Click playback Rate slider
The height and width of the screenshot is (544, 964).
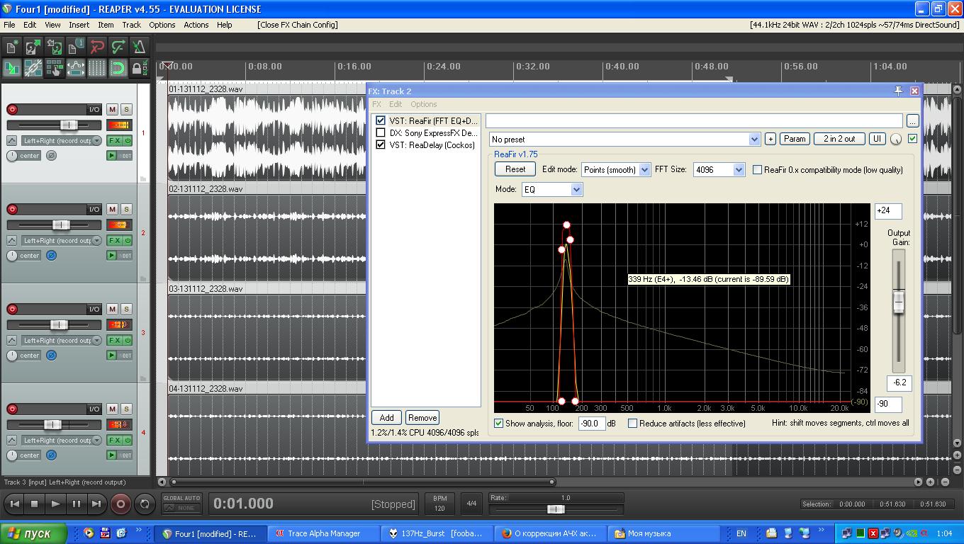click(x=556, y=509)
